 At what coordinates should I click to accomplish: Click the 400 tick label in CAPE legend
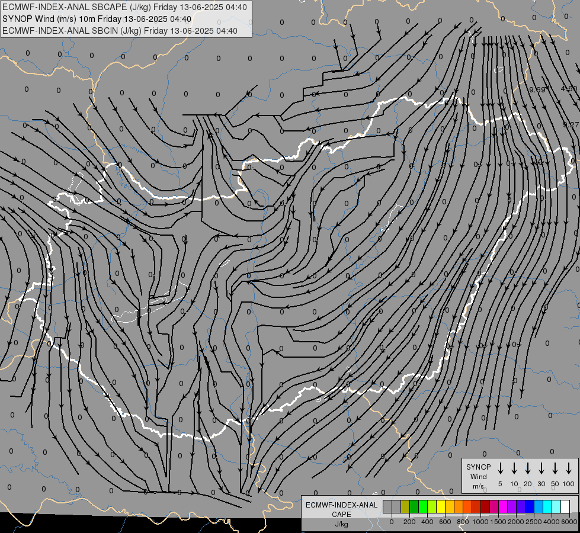point(427,522)
